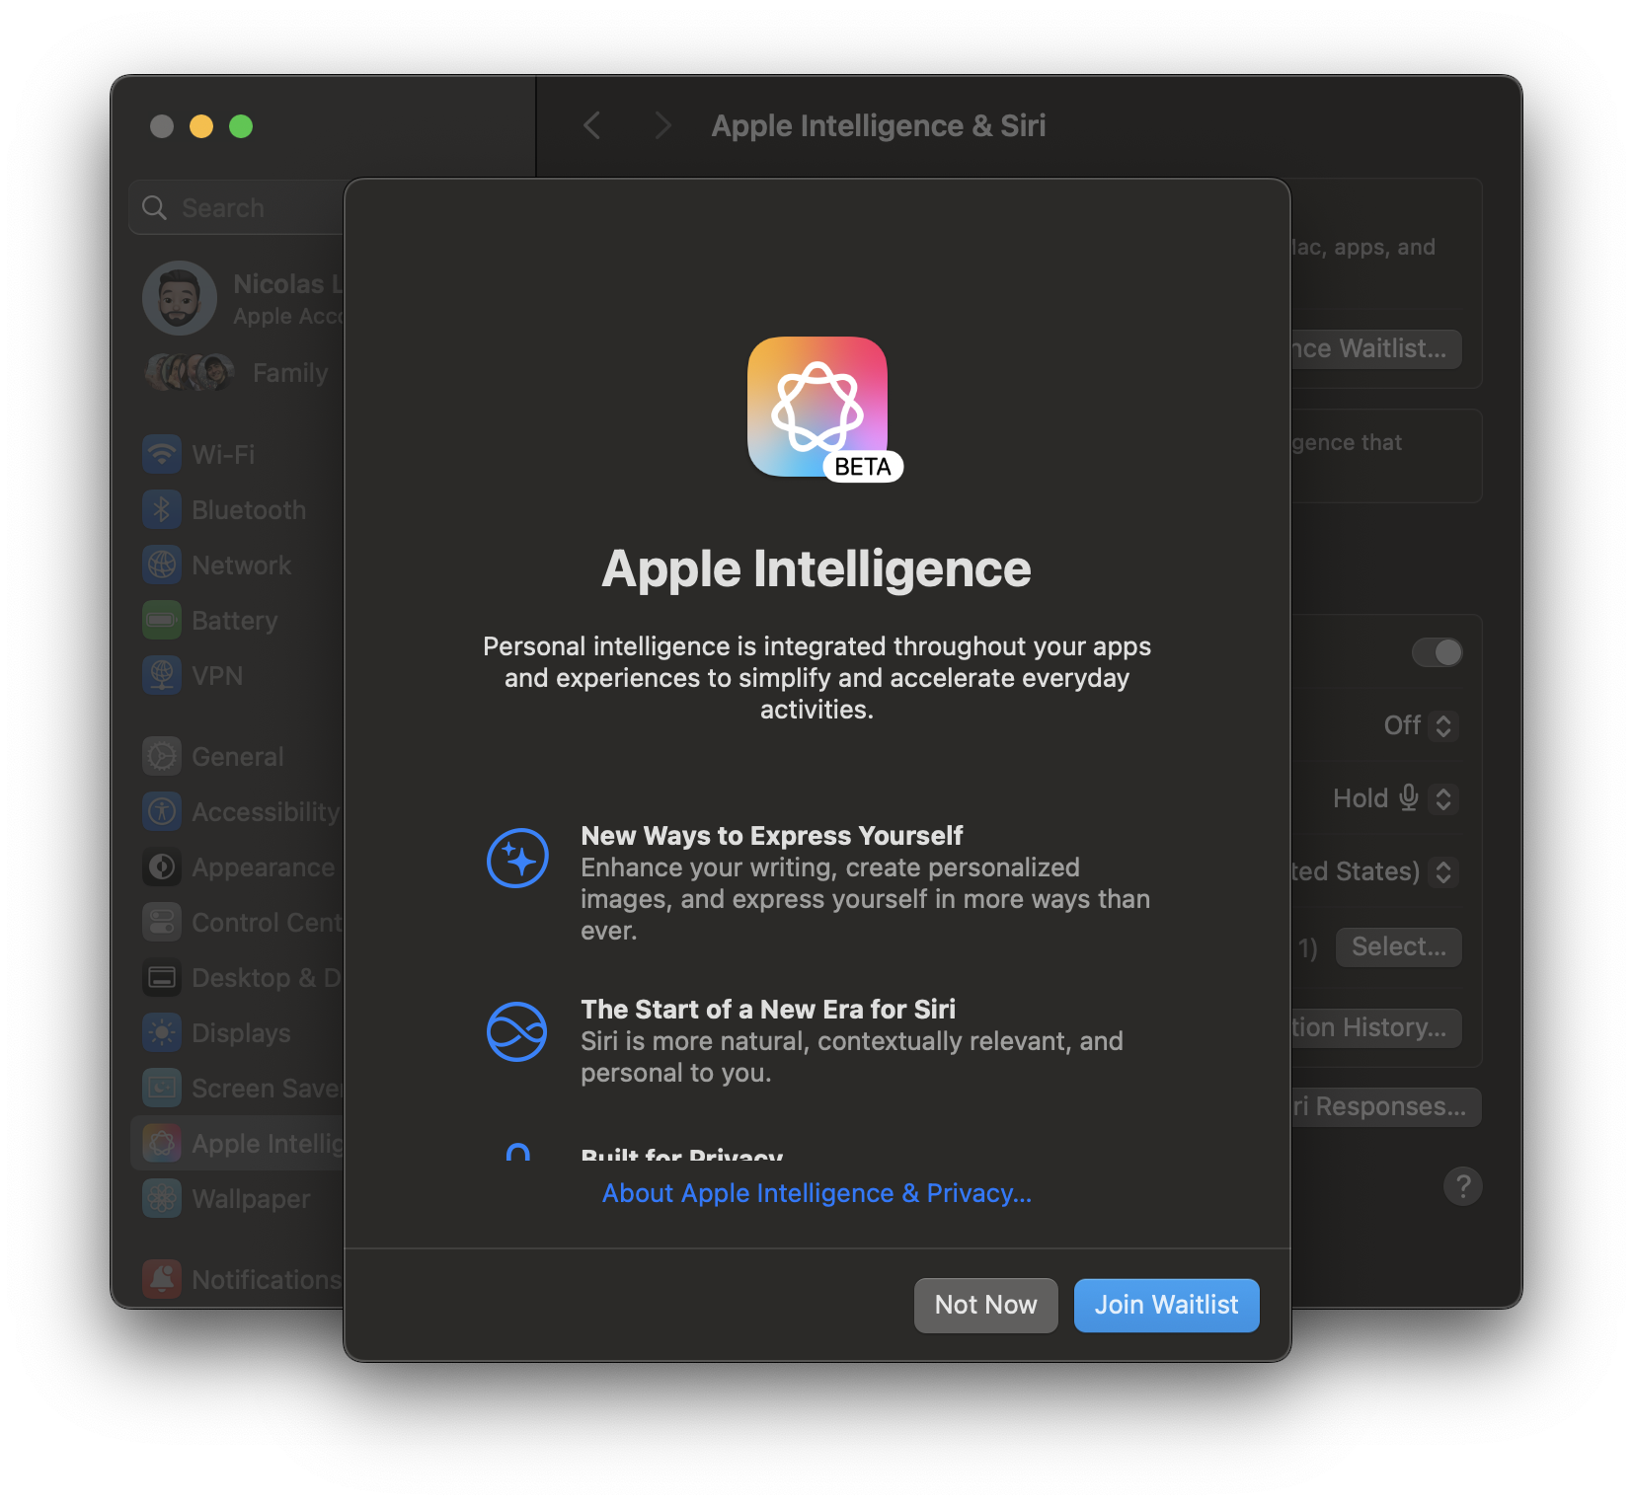The width and height of the screenshot is (1633, 1508).
Task: Toggle the Siri switch in background window
Action: point(1437,652)
